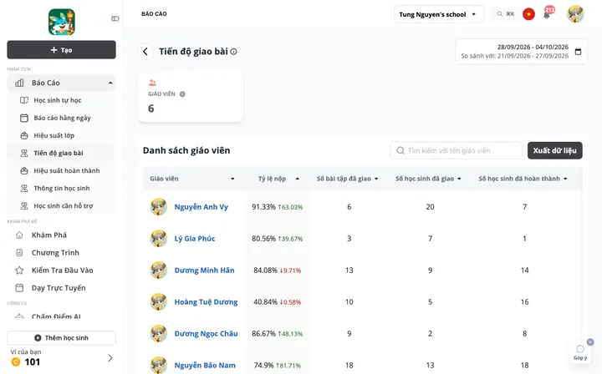Click Dương Minh Hân avatar thumbnail

click(158, 270)
